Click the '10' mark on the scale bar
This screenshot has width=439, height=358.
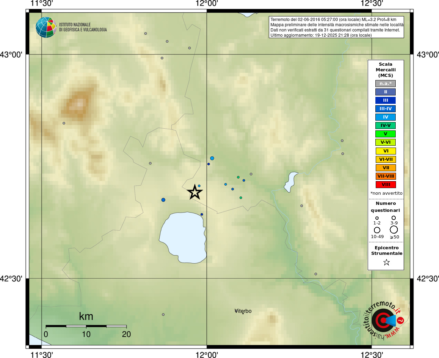click(86, 334)
